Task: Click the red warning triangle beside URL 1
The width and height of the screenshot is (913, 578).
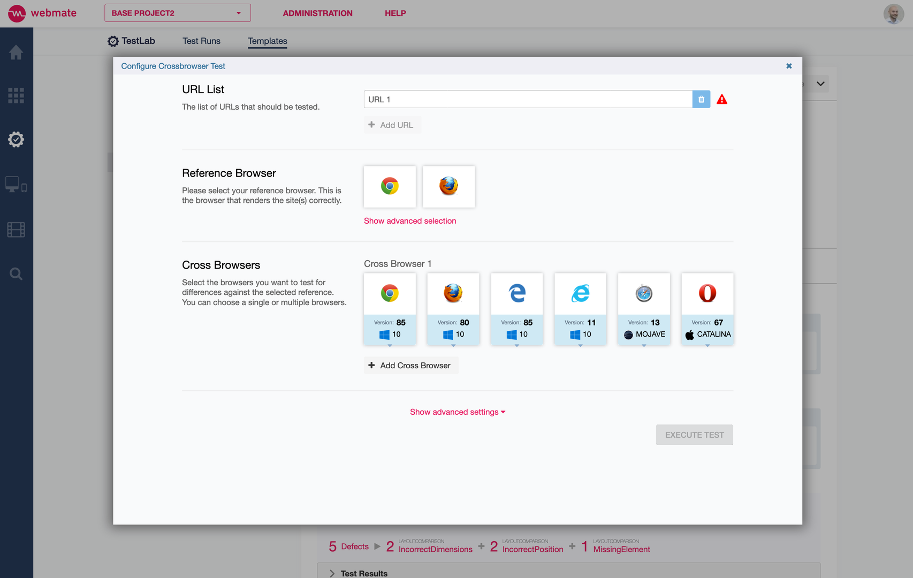Action: click(722, 100)
